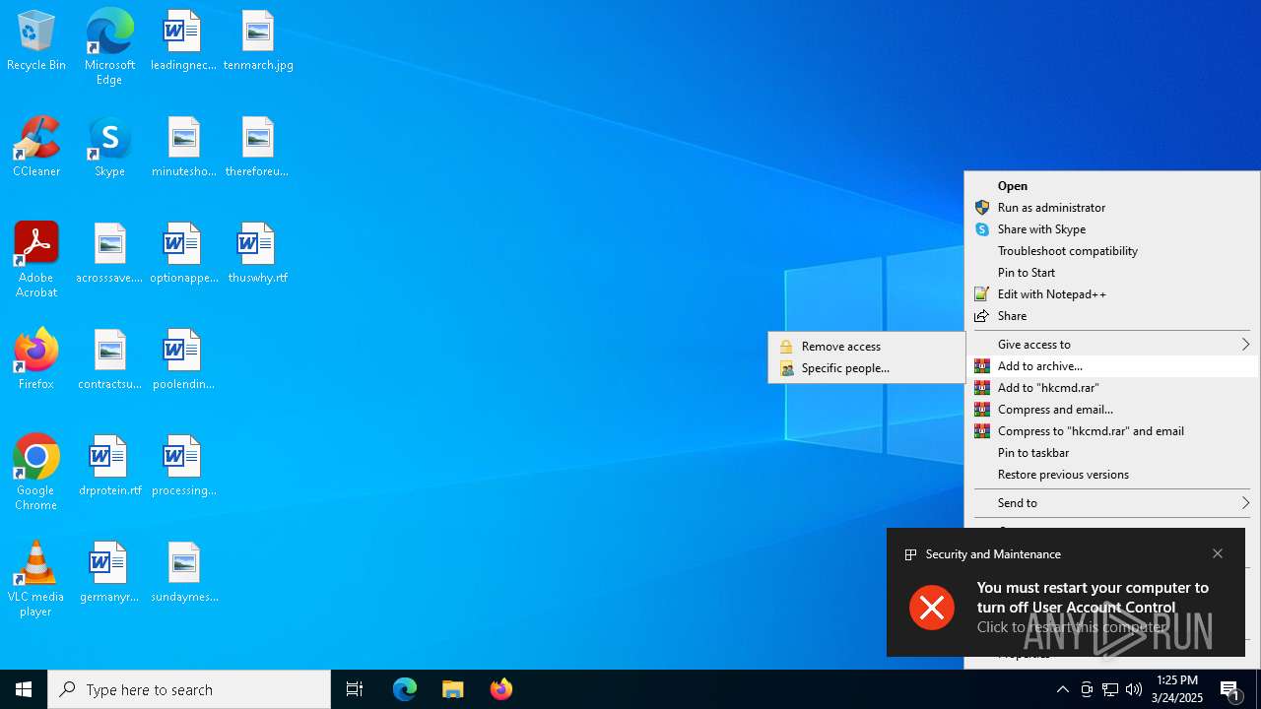Choose Remove access in submenu

[x=867, y=347]
